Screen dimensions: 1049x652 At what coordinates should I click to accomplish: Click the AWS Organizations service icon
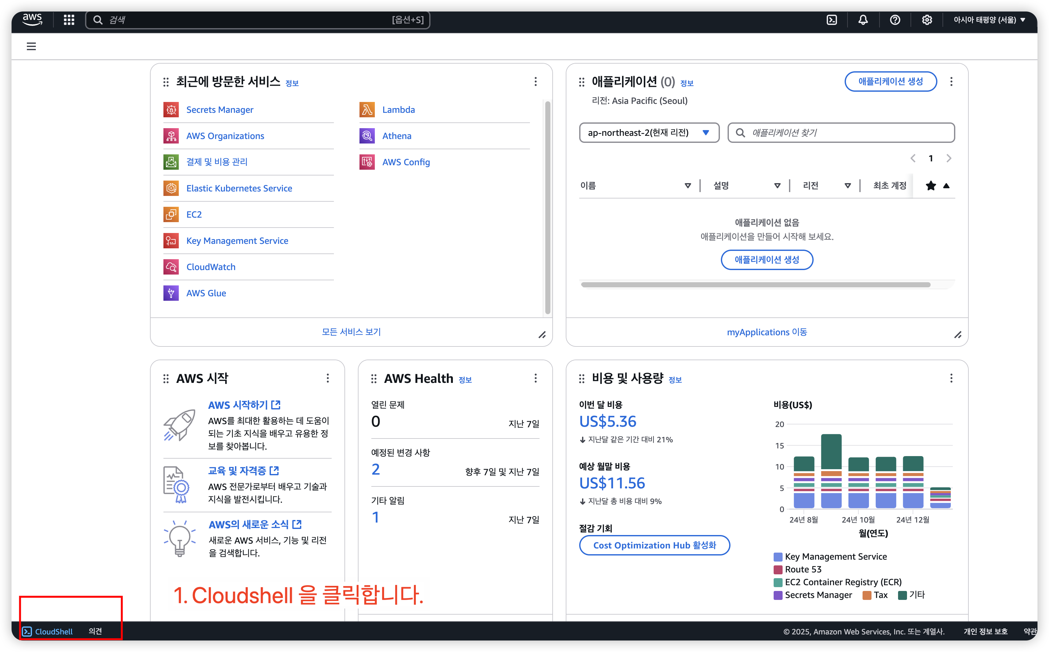click(x=171, y=136)
